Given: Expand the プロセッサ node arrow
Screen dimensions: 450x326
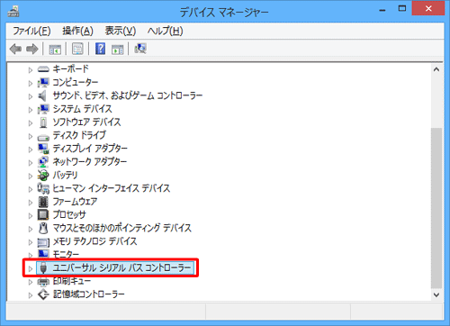Looking at the screenshot, I should point(31,215).
